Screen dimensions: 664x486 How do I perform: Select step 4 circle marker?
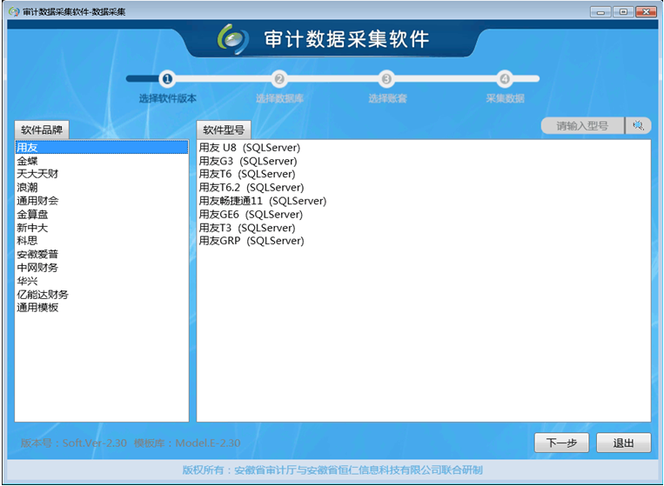[x=505, y=79]
